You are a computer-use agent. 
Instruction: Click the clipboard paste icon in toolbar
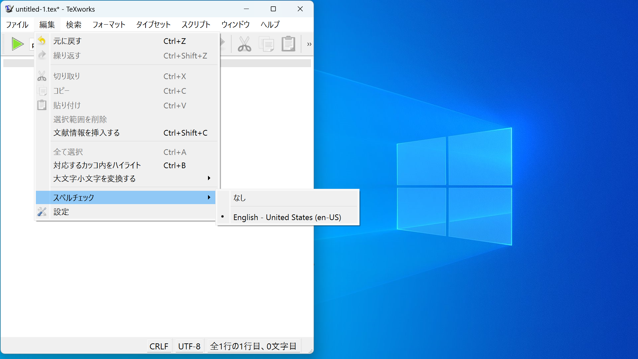pyautogui.click(x=288, y=44)
